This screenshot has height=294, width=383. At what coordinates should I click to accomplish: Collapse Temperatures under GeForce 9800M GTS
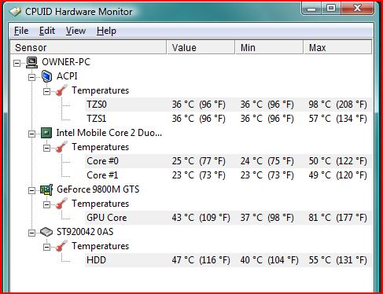46,204
